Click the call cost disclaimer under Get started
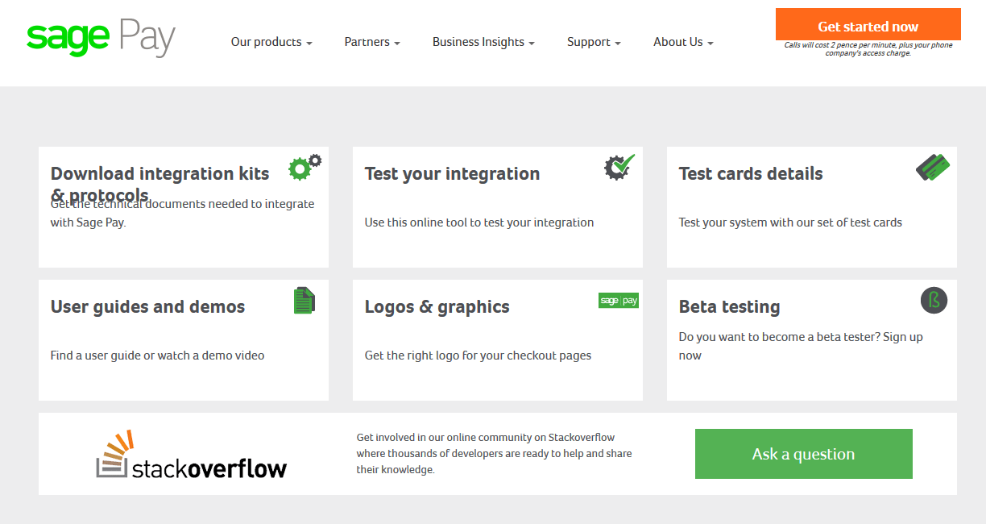The width and height of the screenshot is (986, 524). pos(868,49)
